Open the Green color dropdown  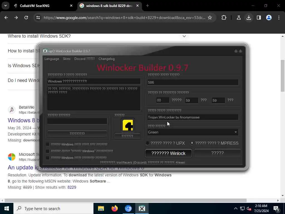tap(193, 132)
